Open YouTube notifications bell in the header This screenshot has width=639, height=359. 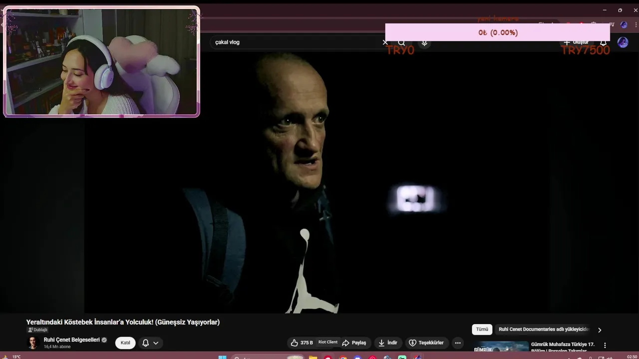coord(603,42)
